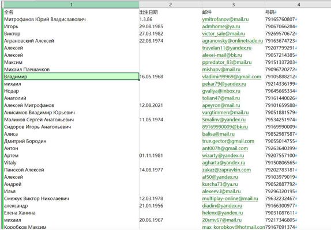Open ymitrofanov@mail.ru email link

(x=225, y=20)
